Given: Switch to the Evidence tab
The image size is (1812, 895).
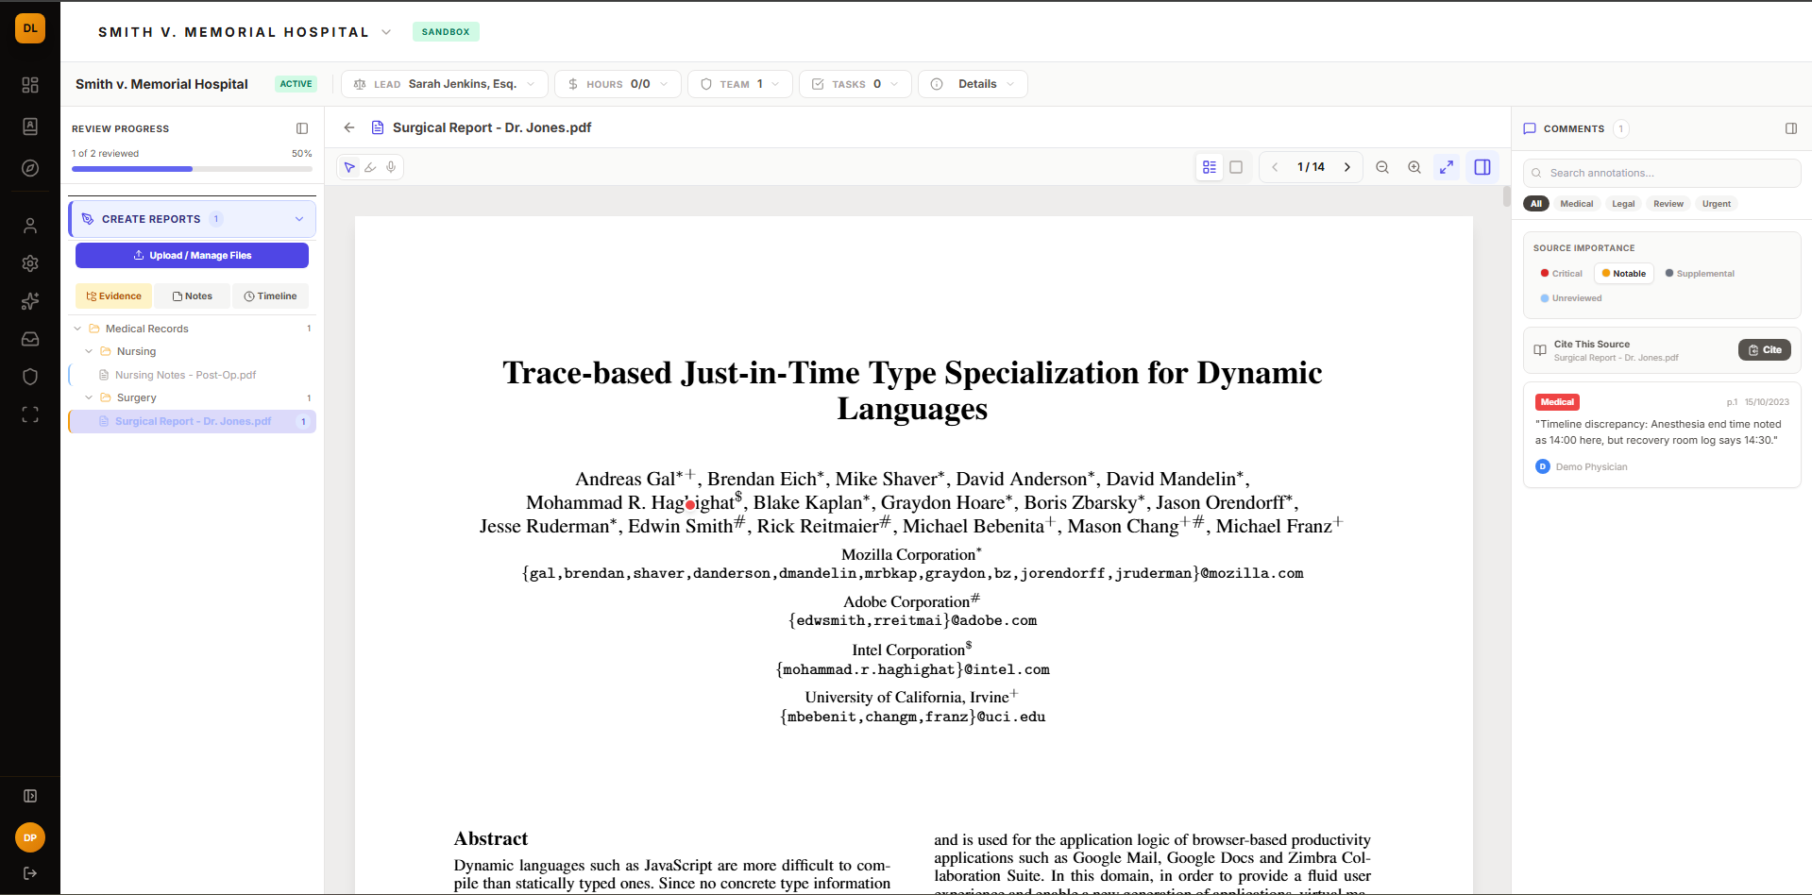Looking at the screenshot, I should point(114,296).
